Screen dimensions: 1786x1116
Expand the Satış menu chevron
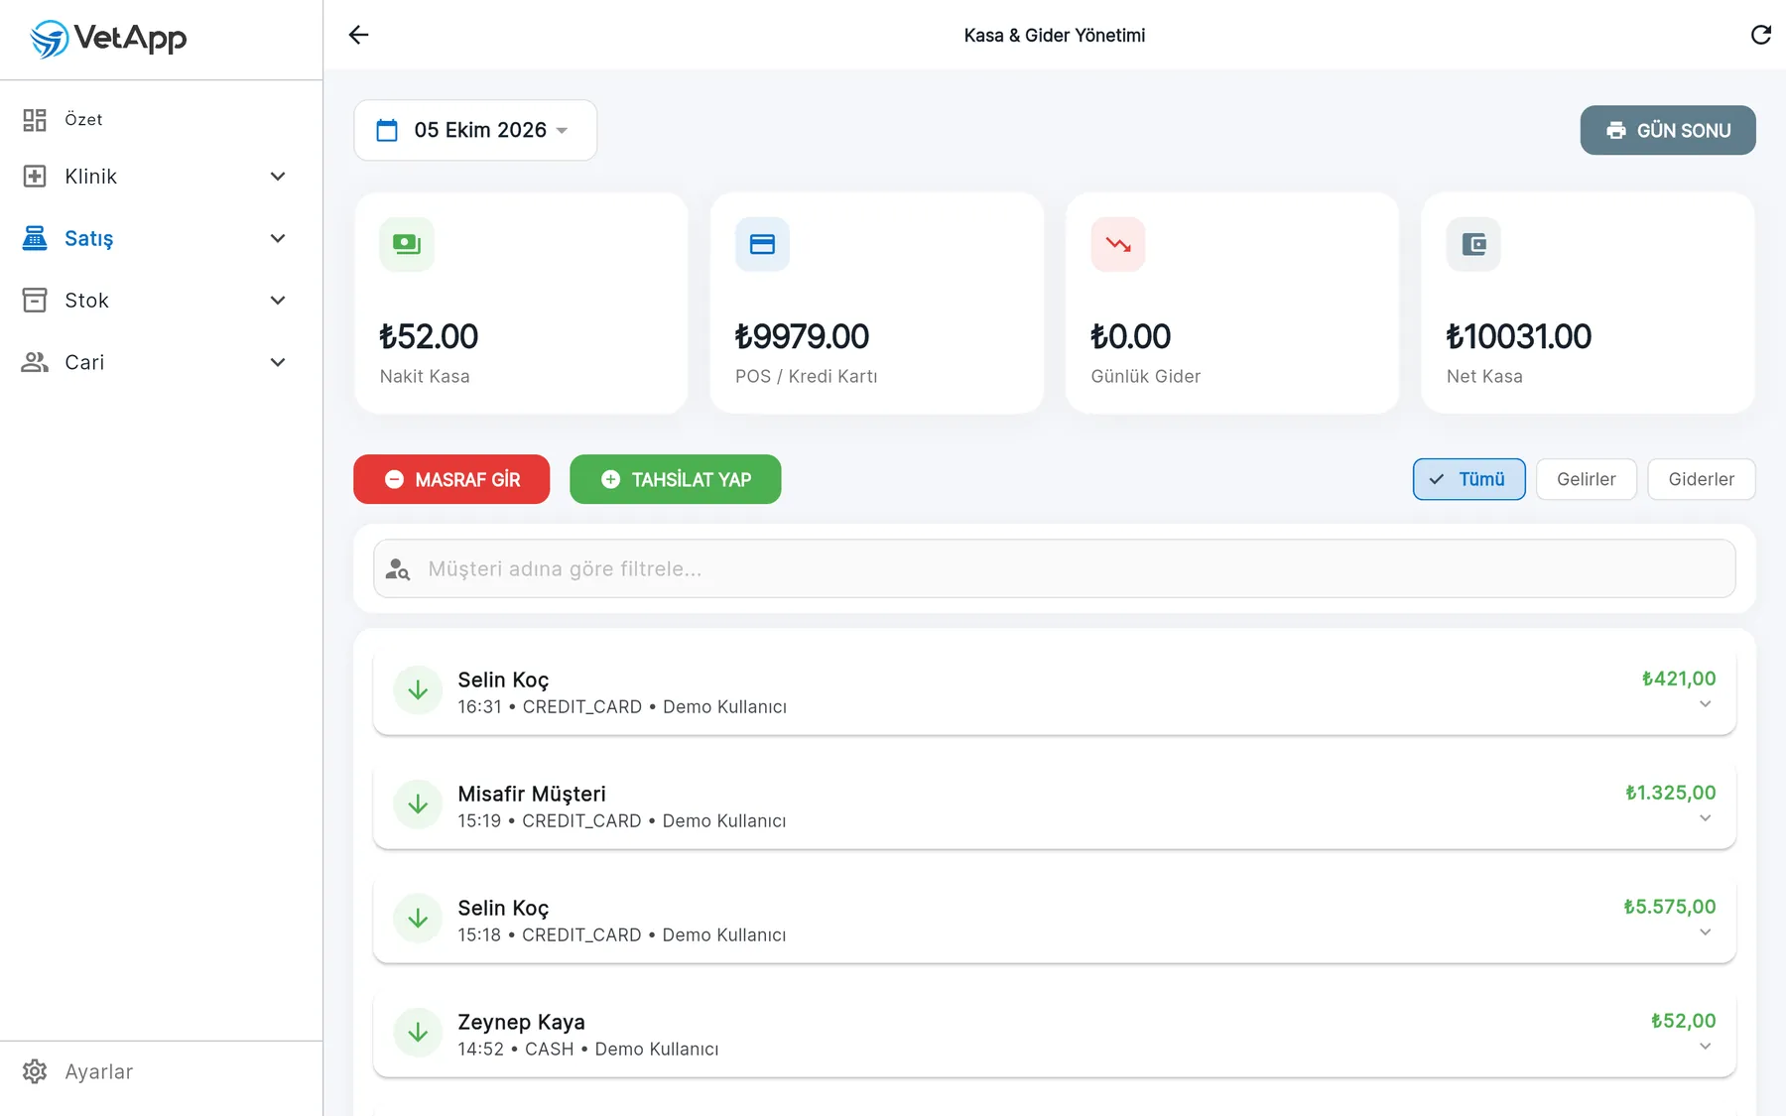coord(278,238)
